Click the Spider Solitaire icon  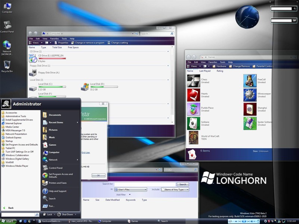(250, 123)
